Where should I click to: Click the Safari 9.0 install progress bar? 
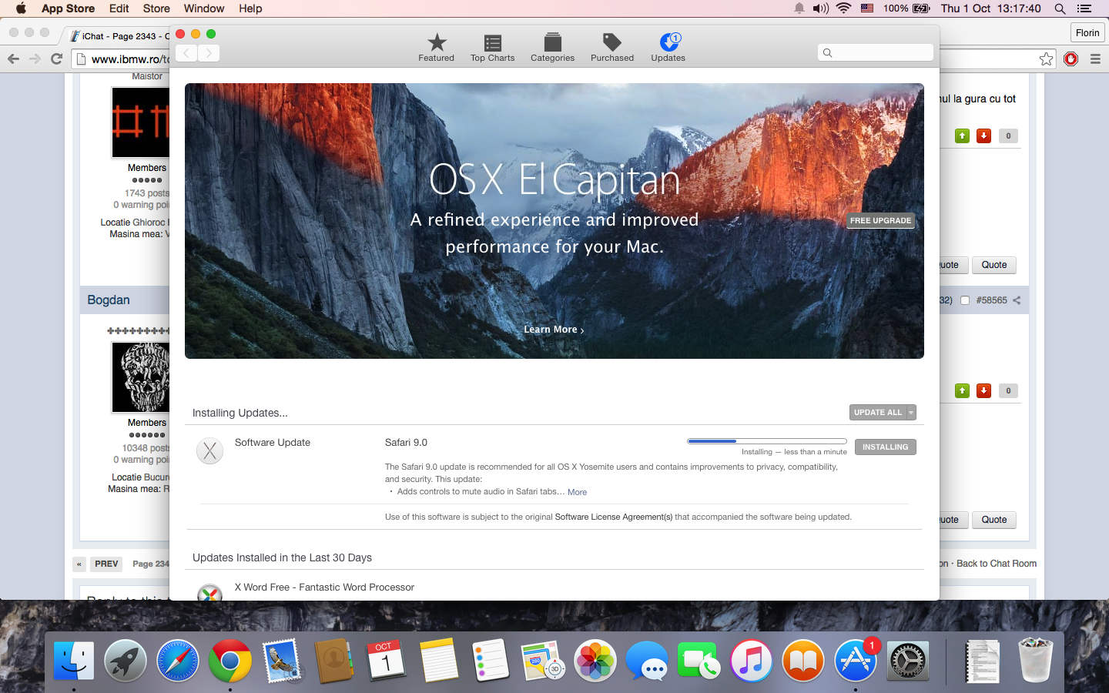coord(766,441)
